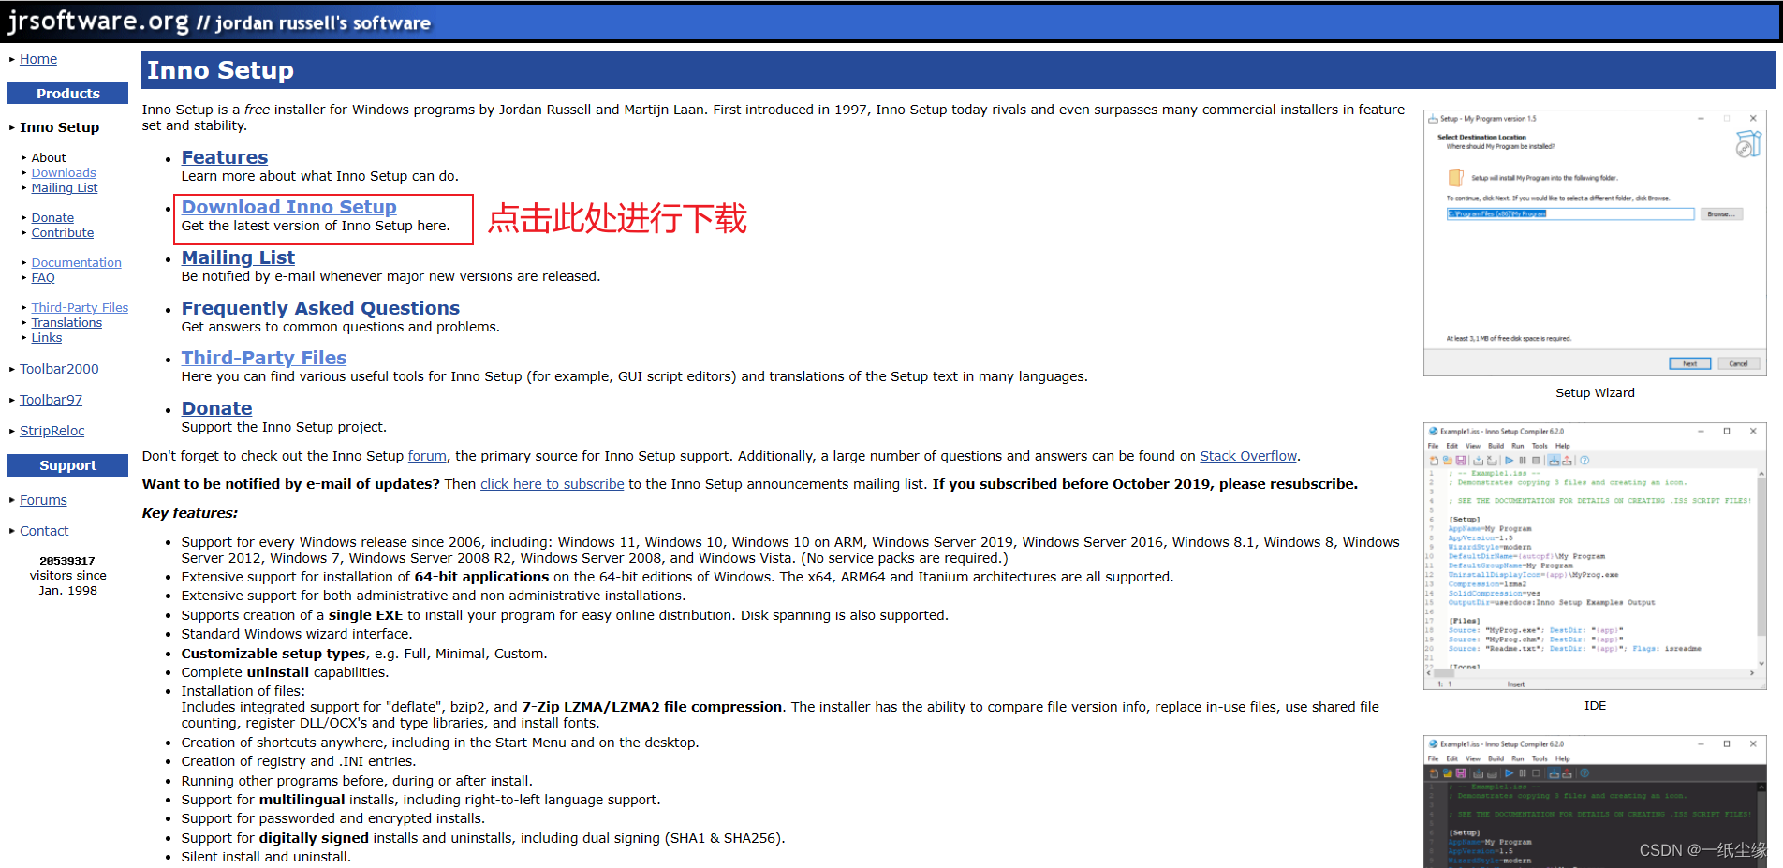Image resolution: width=1783 pixels, height=868 pixels.
Task: Collapse the Toolbar2000 sidebar section
Action: tap(10, 369)
